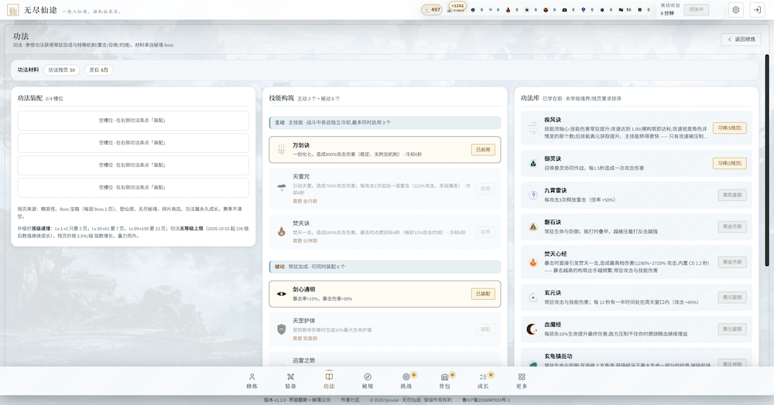Open the 挑战 target tab

pos(406,381)
